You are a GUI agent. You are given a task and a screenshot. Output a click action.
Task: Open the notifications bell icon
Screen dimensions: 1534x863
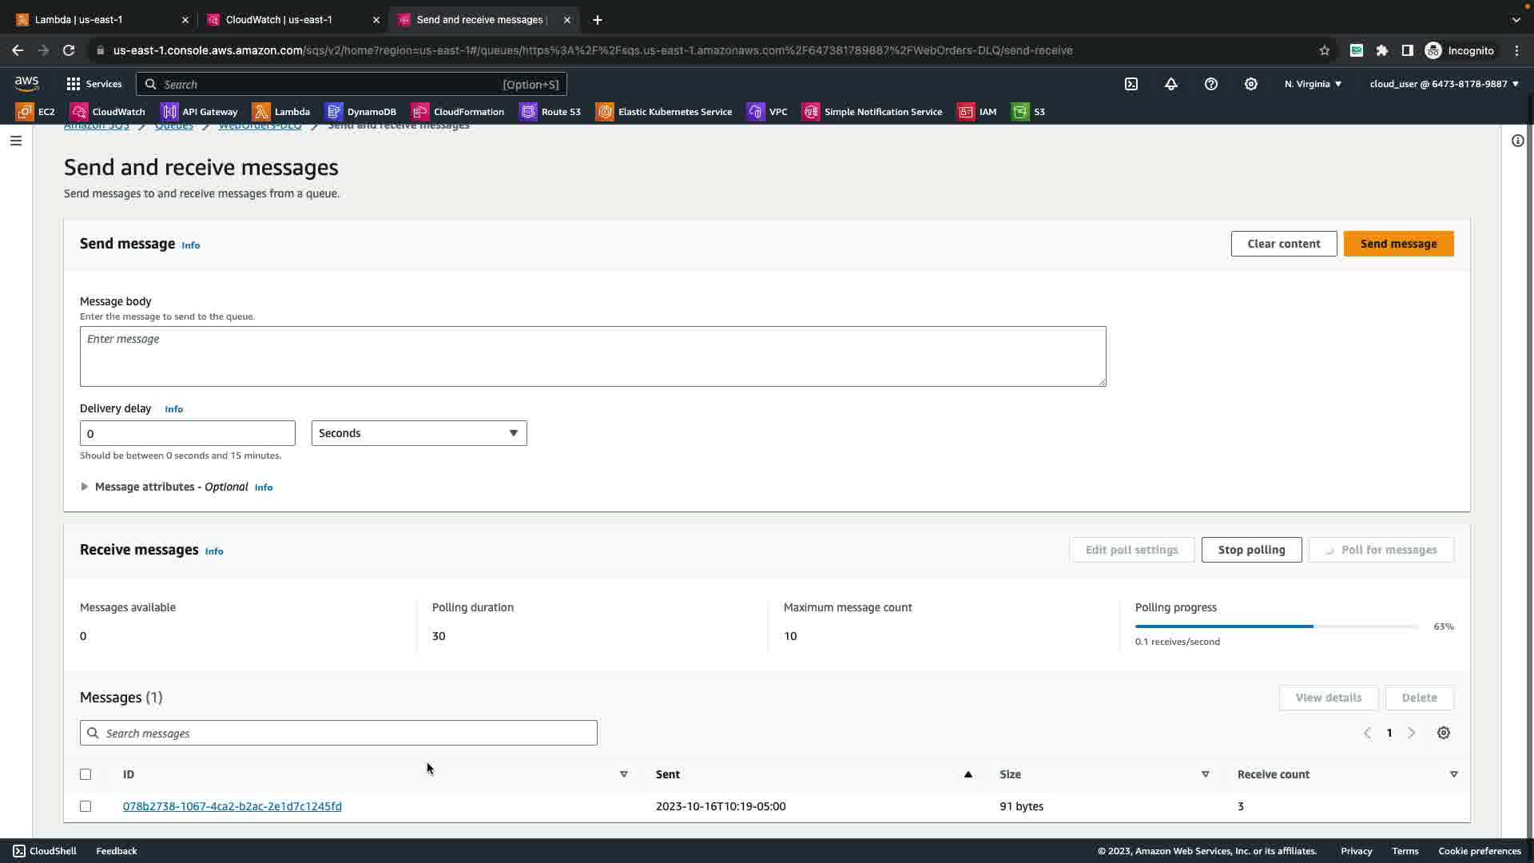click(1171, 84)
